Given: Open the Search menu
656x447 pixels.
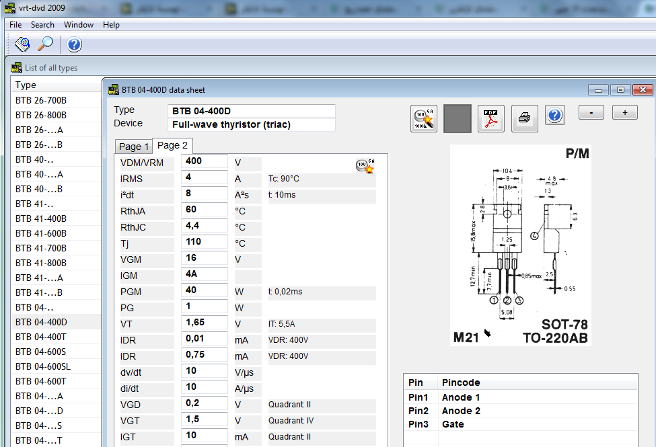Looking at the screenshot, I should point(42,25).
